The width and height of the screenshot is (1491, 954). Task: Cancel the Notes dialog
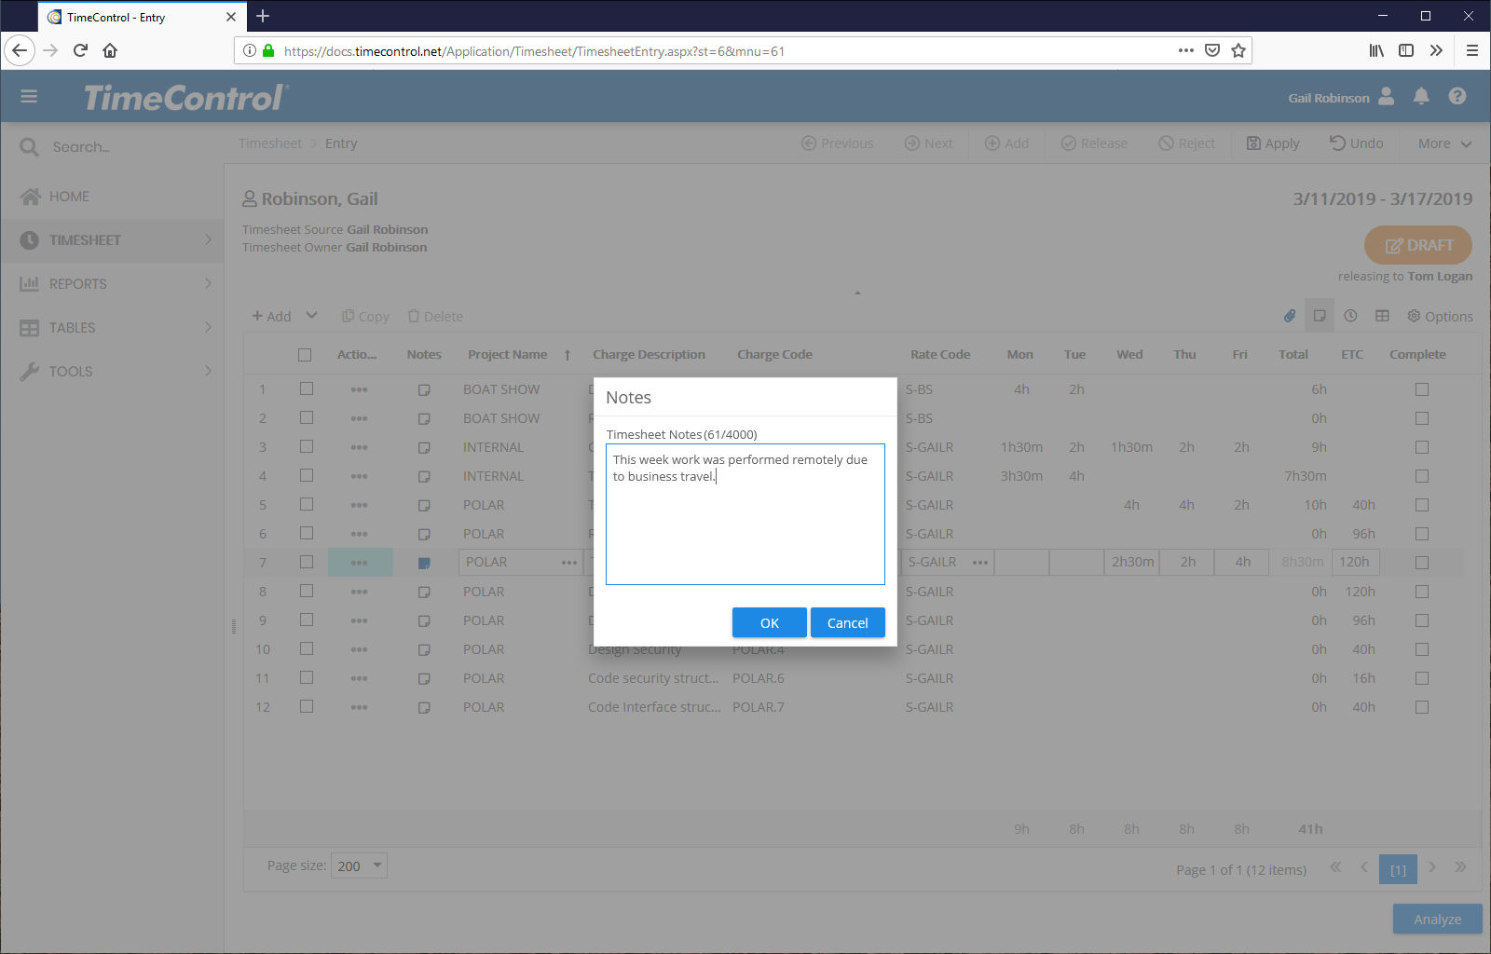click(x=848, y=622)
